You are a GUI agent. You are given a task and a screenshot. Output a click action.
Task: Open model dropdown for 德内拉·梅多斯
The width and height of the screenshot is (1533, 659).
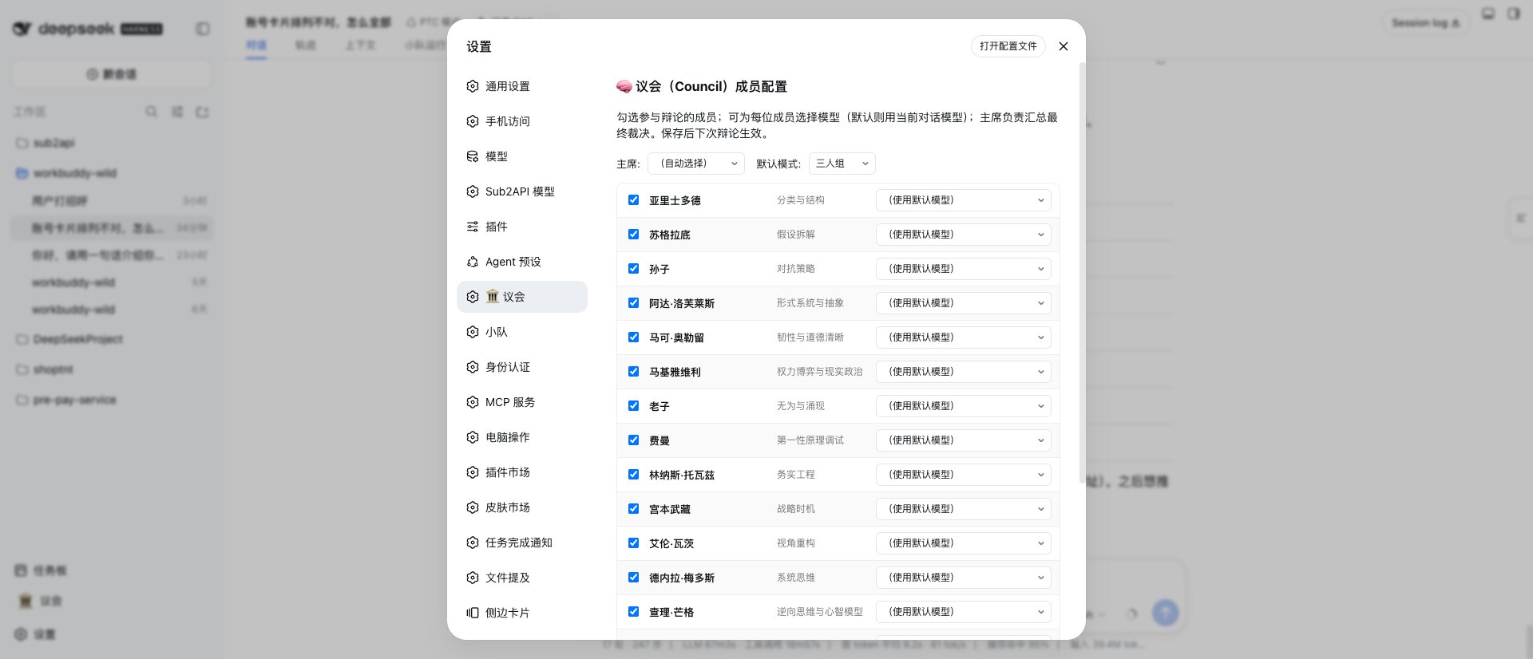(964, 578)
